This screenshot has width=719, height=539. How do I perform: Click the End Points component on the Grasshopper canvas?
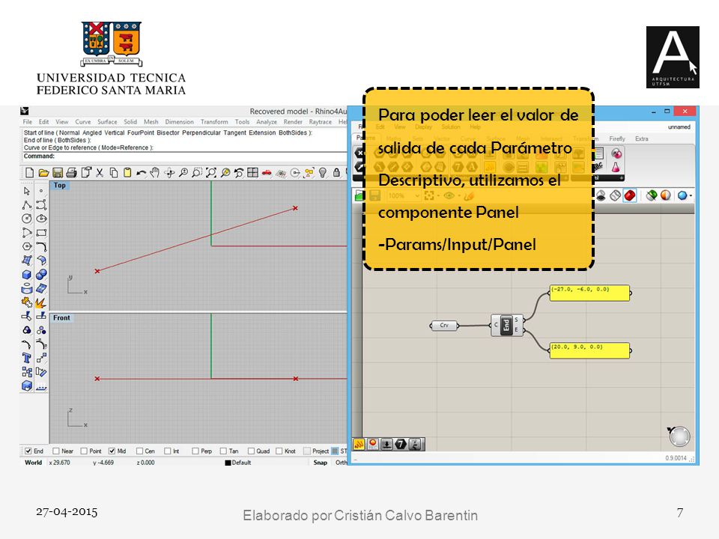click(507, 326)
